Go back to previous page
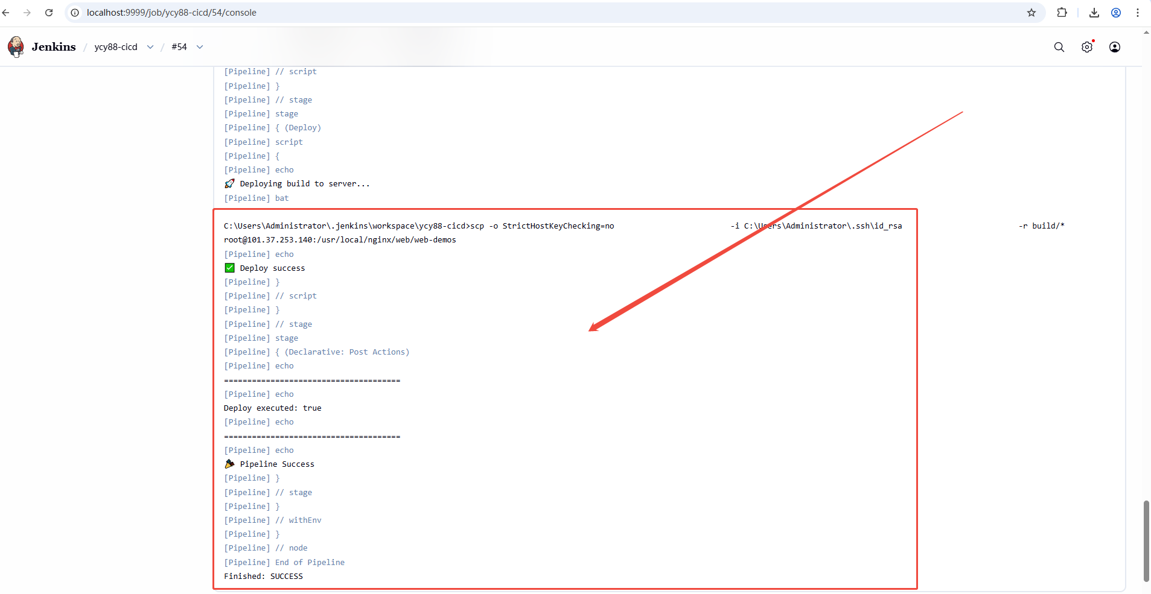The height and width of the screenshot is (594, 1151). pos(6,13)
